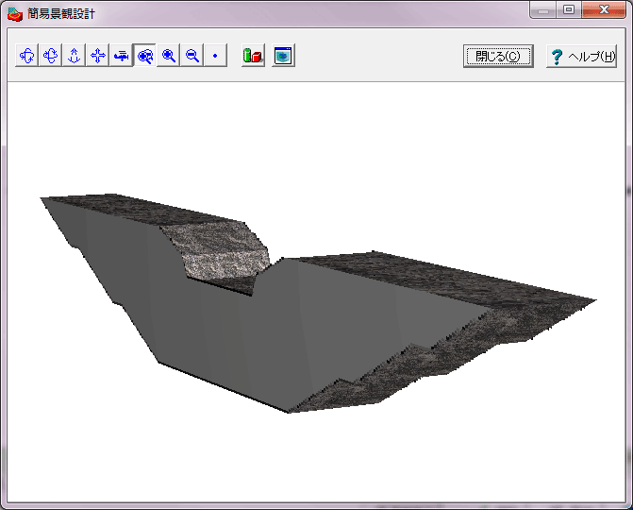Toggle the pressed magnifier zoom-mode button
633x510 pixels.
145,56
